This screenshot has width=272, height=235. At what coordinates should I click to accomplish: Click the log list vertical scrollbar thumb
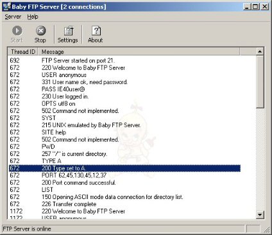point(260,82)
